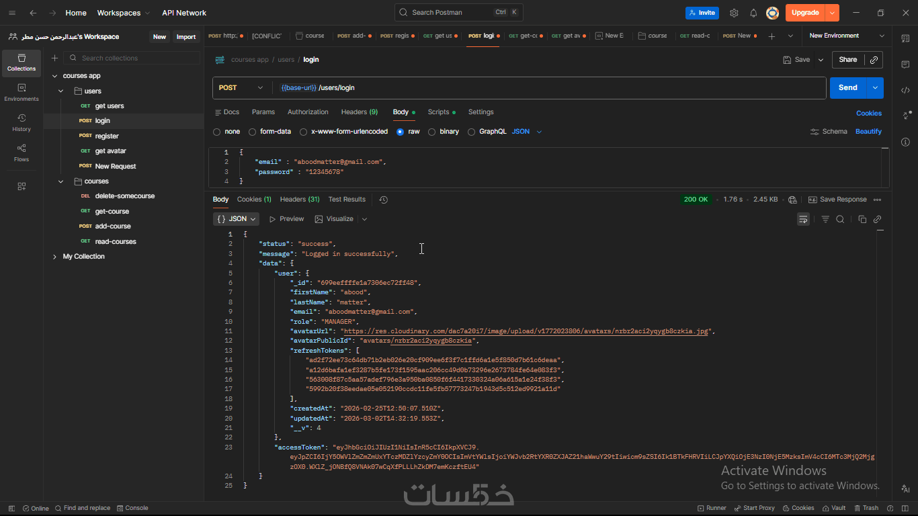Viewport: 918px width, 516px height.
Task: Switch to the Params tab
Action: point(263,112)
